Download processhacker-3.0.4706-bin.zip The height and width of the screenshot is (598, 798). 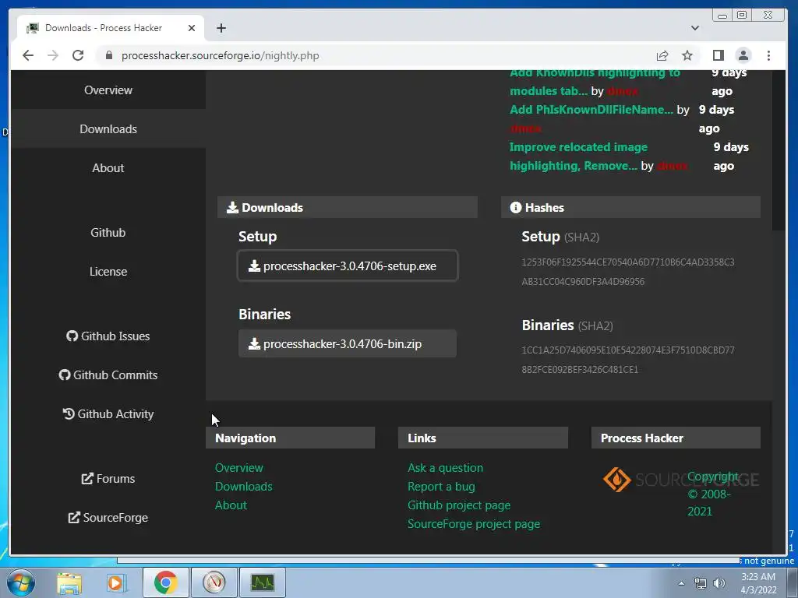[x=348, y=343]
